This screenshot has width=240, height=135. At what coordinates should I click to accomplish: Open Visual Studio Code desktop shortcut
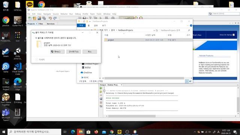coord(18,69)
